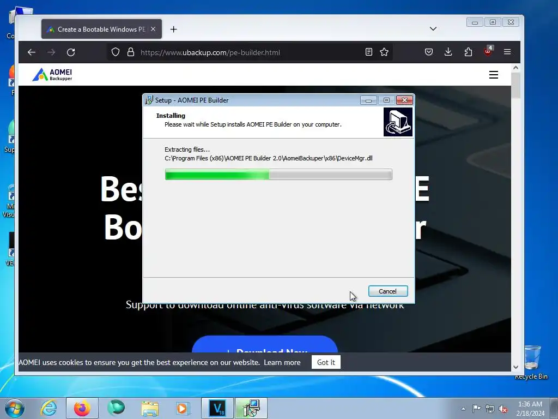The height and width of the screenshot is (419, 558).
Task: Select the Recycle Bin desktop icon
Action: (x=532, y=362)
